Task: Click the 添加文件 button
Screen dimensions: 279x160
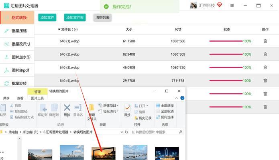Action: coord(47,17)
